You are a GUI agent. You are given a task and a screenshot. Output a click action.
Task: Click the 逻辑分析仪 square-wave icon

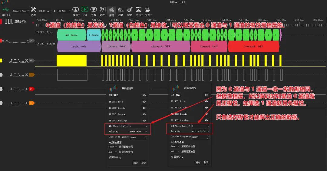tap(8, 21)
